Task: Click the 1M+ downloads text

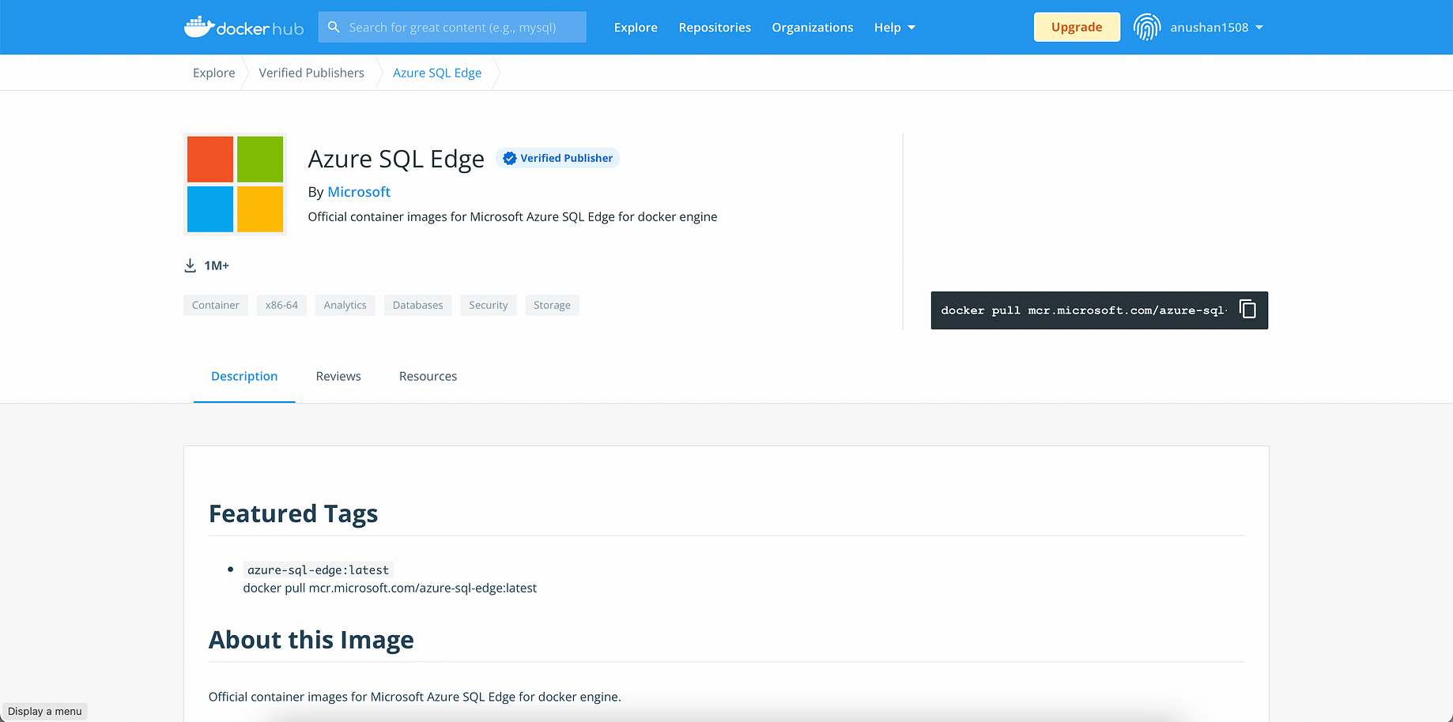Action: click(217, 265)
